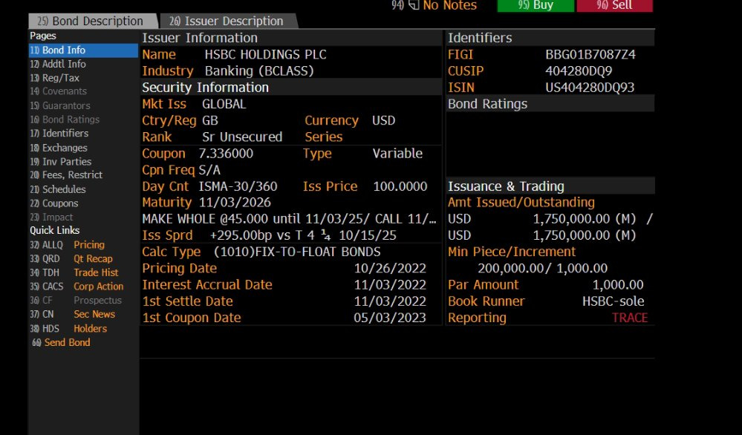The height and width of the screenshot is (435, 742).
Task: Open the Impact page
Action: 51,218
